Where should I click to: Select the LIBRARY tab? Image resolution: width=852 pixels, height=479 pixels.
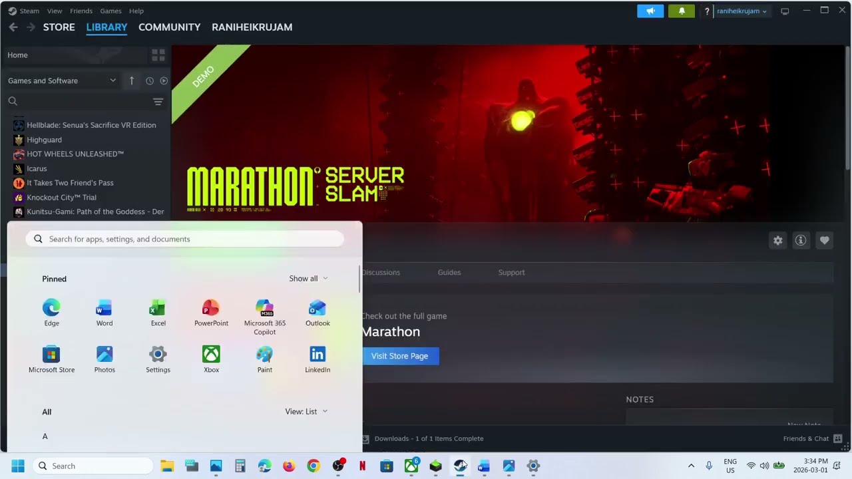point(106,27)
